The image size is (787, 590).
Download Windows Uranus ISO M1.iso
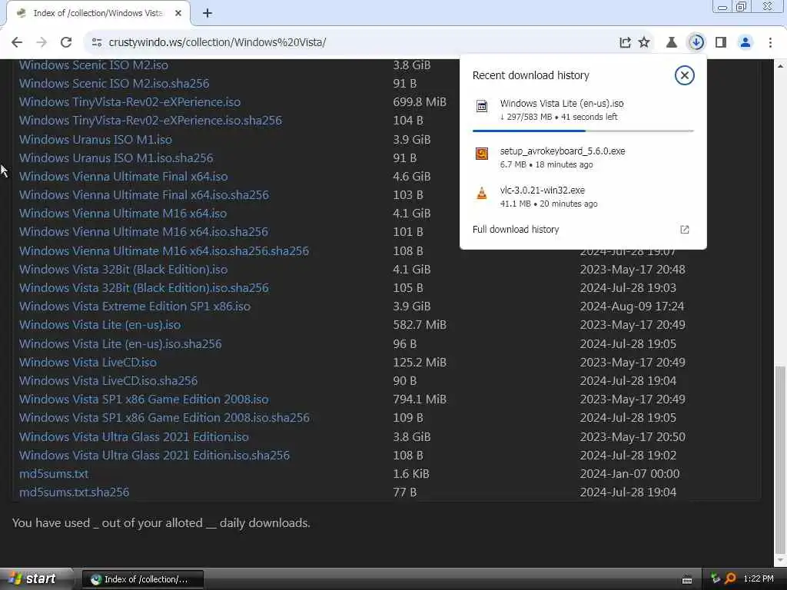[x=95, y=140]
